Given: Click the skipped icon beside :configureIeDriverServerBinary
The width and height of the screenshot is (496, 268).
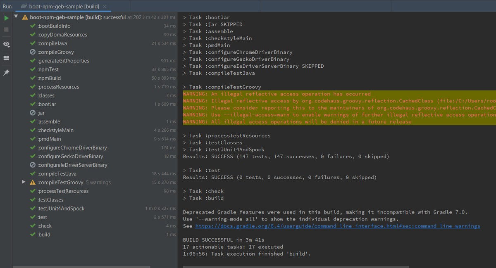Looking at the screenshot, I should [33, 165].
